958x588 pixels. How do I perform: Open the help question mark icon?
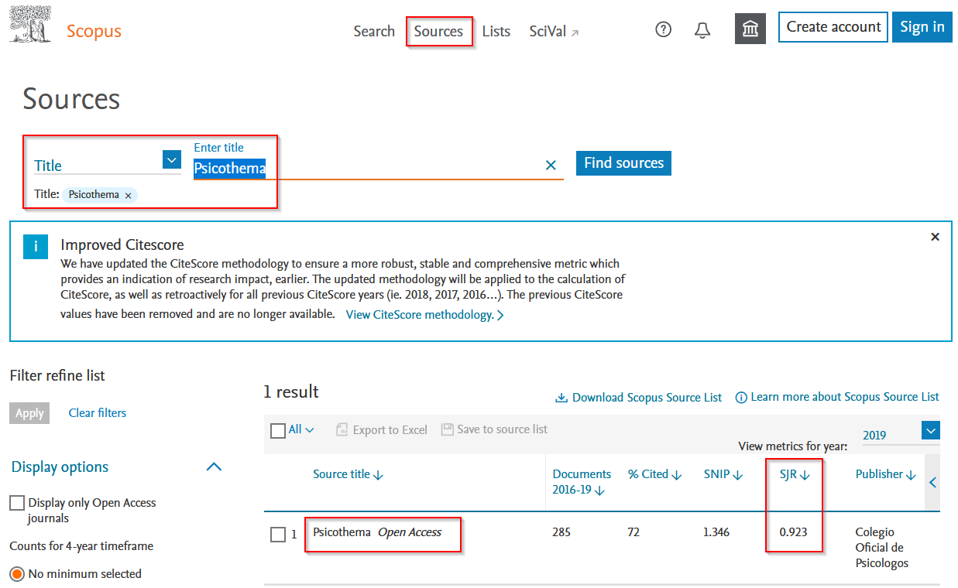tap(663, 30)
